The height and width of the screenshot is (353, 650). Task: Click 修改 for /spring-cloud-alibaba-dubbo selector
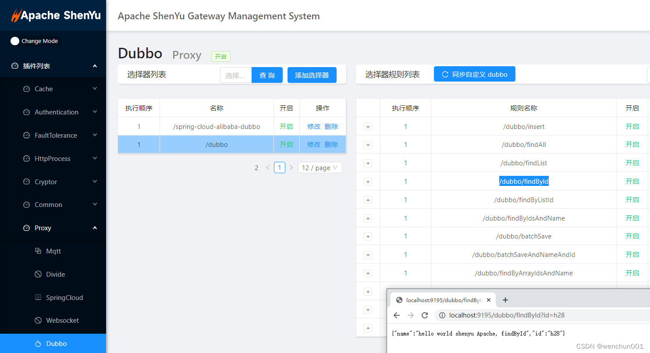pyautogui.click(x=314, y=126)
